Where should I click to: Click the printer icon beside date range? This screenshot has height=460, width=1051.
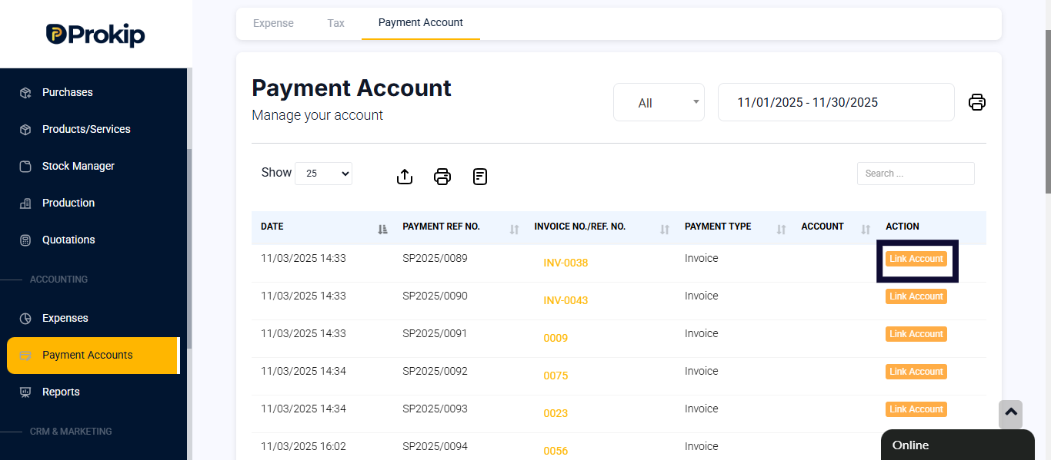(976, 102)
